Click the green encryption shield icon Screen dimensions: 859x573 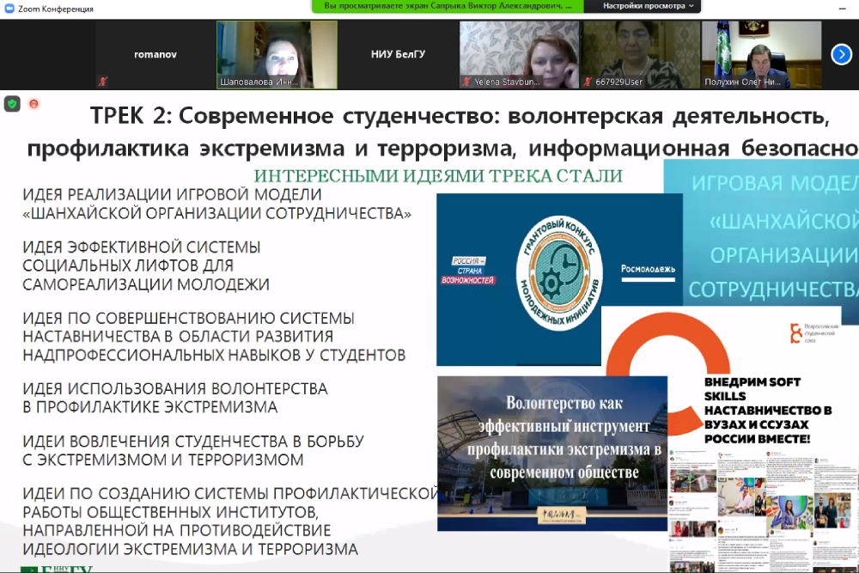(12, 104)
